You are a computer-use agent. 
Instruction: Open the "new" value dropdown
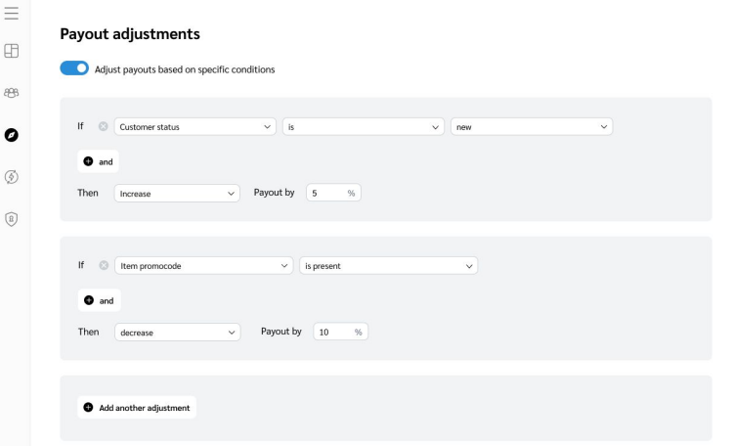(531, 127)
